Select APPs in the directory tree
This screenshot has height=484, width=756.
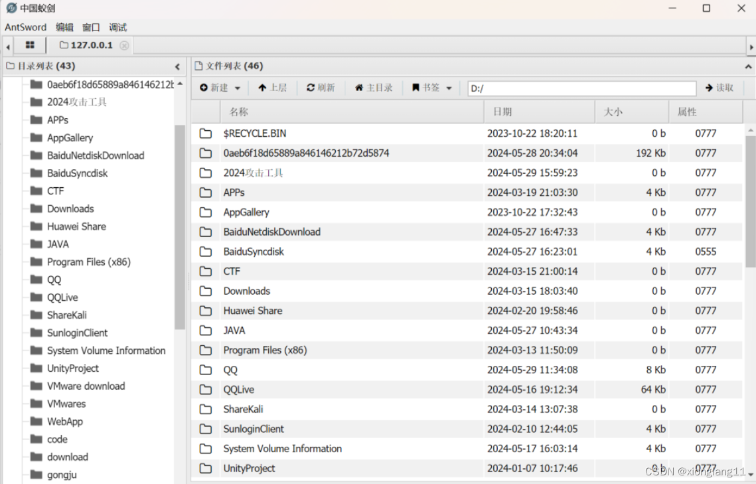58,120
